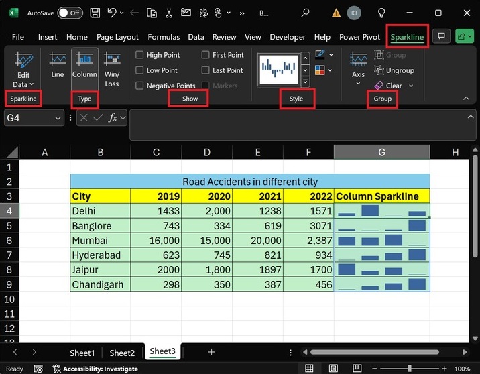This screenshot has width=480, height=374.
Task: Open the search magnifier in title bar
Action: (305, 13)
